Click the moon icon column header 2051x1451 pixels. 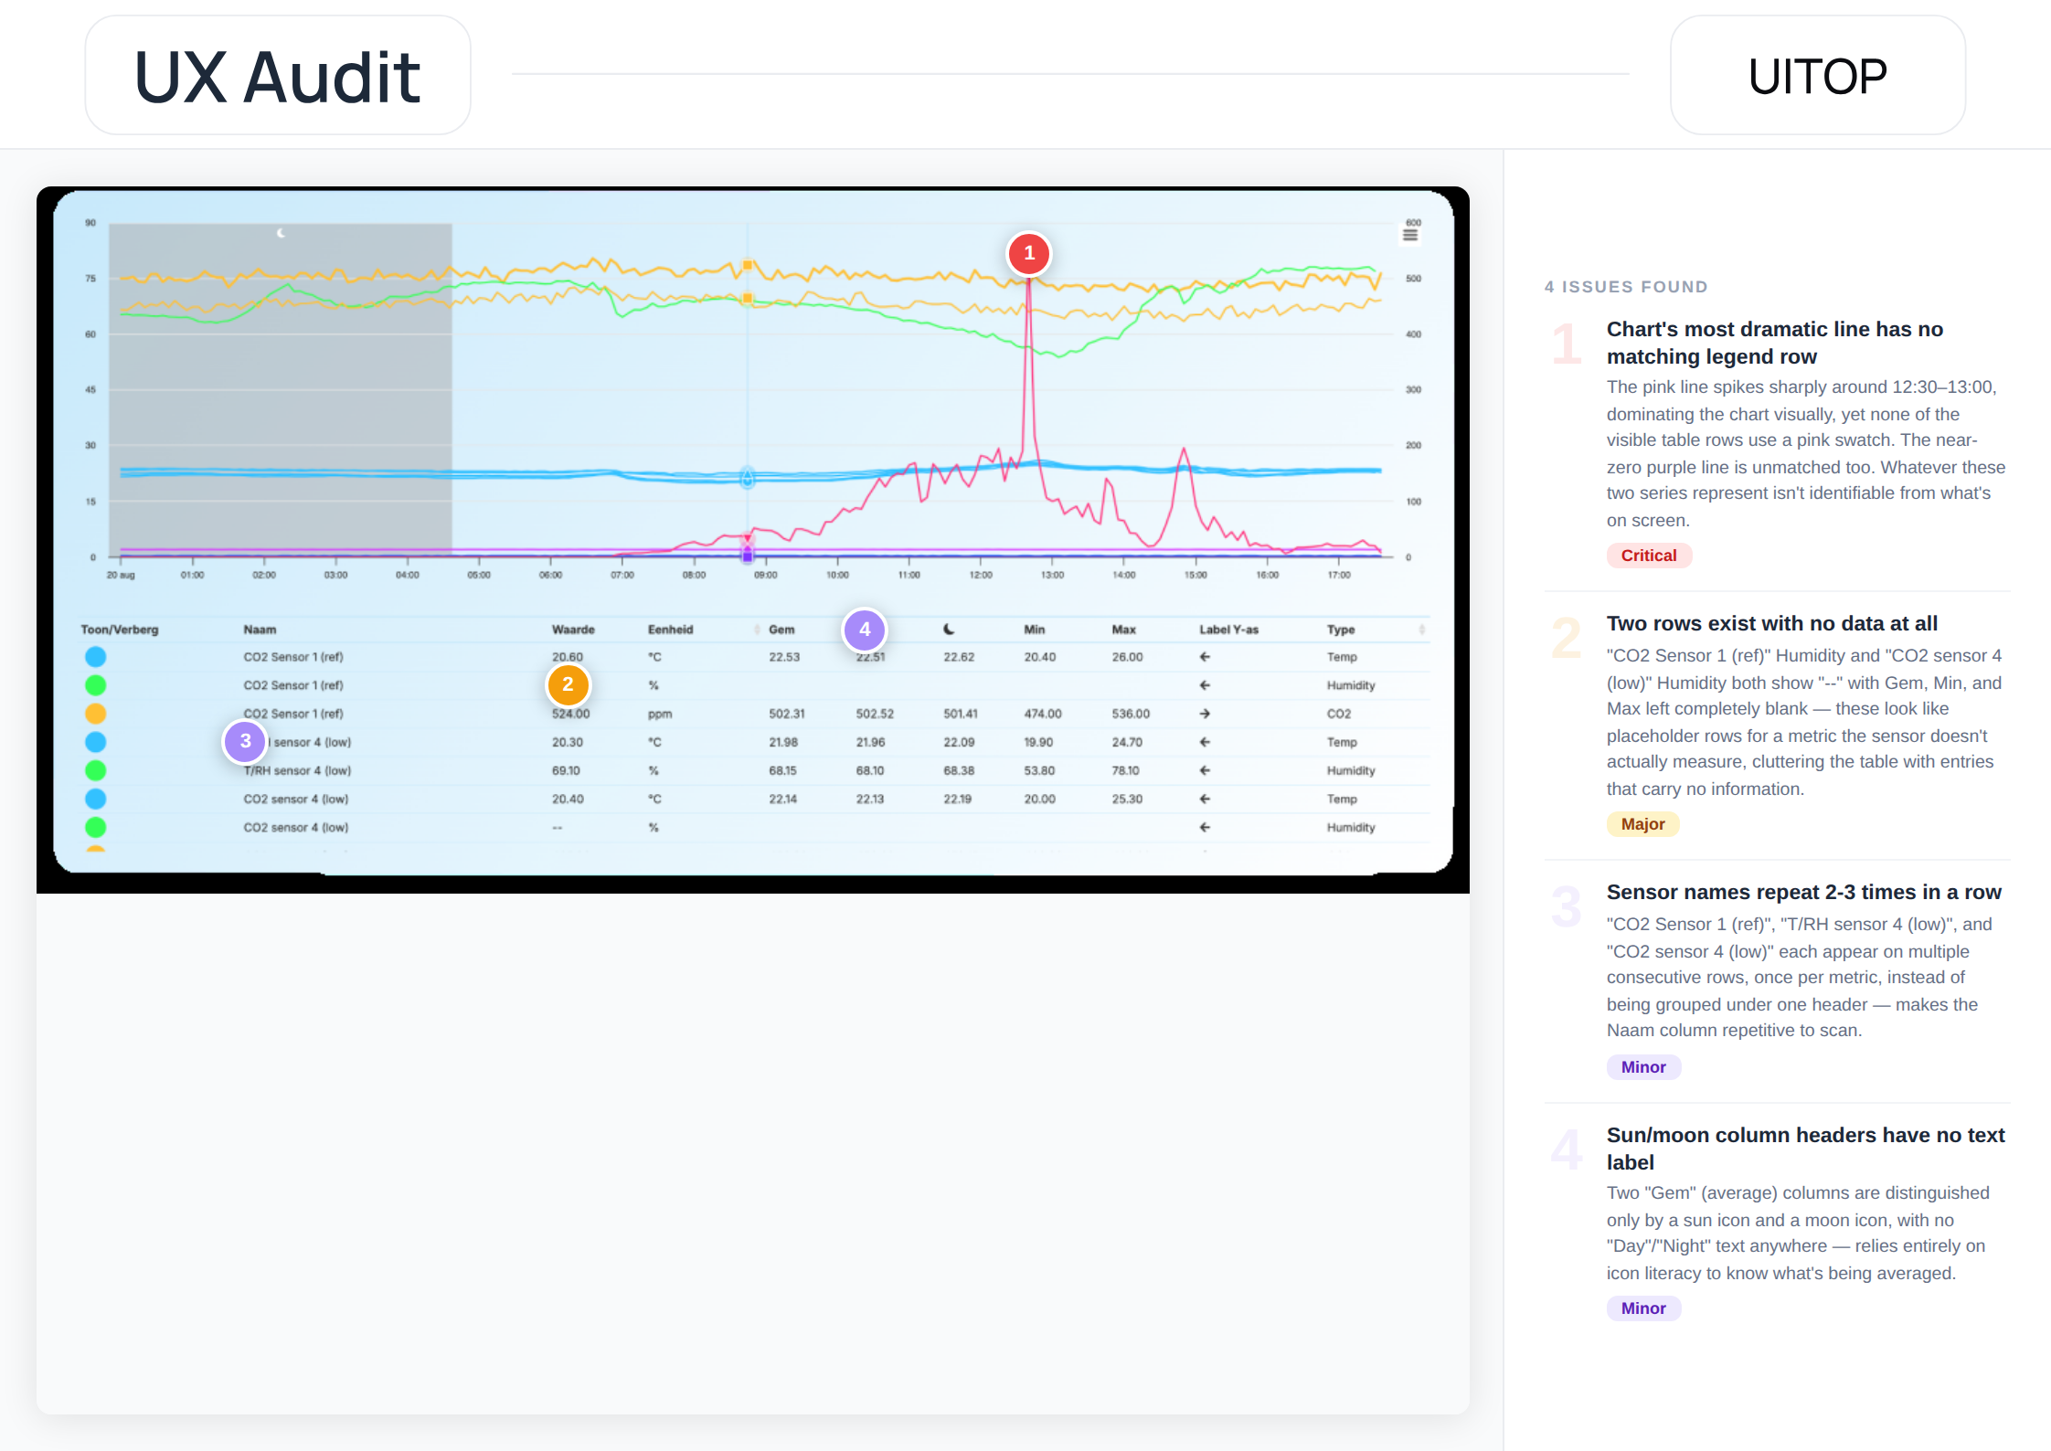pos(949,629)
